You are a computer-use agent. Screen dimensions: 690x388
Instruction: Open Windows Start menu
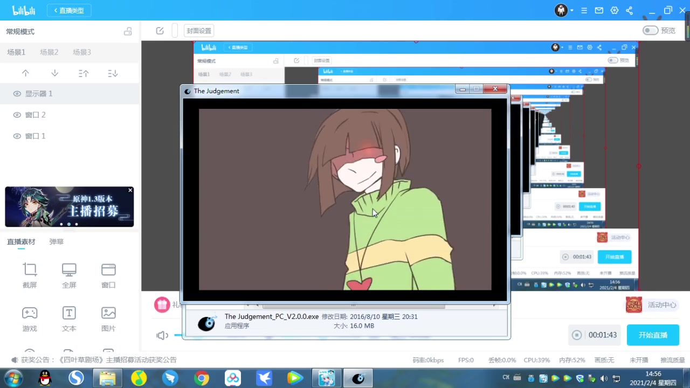(x=13, y=378)
